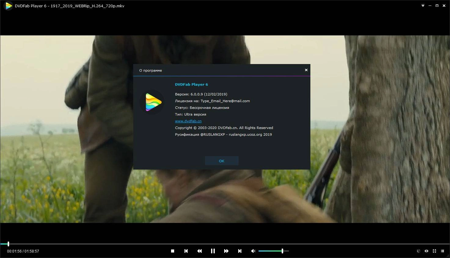The width and height of the screenshot is (450, 258).
Task: Click the 'Тип: Ultra версия' line
Action: [x=191, y=114]
